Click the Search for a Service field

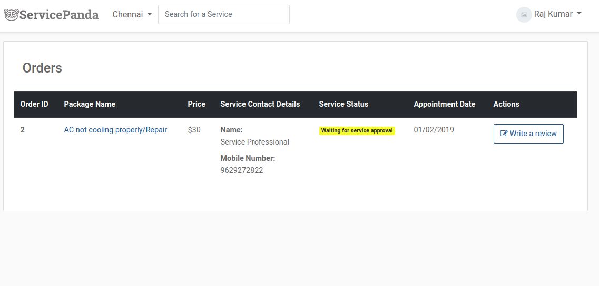(224, 14)
